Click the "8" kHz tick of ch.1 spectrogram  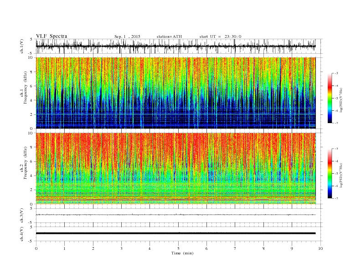pos(31,72)
